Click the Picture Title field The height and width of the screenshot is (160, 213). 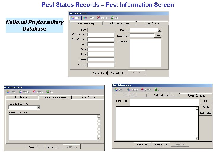164,103
